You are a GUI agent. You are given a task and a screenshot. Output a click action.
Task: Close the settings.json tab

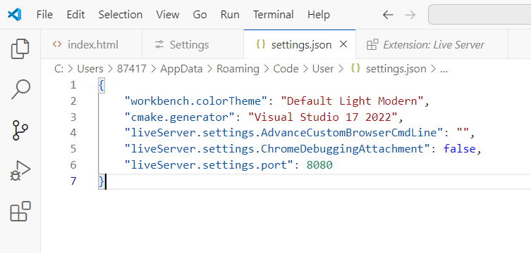[343, 44]
